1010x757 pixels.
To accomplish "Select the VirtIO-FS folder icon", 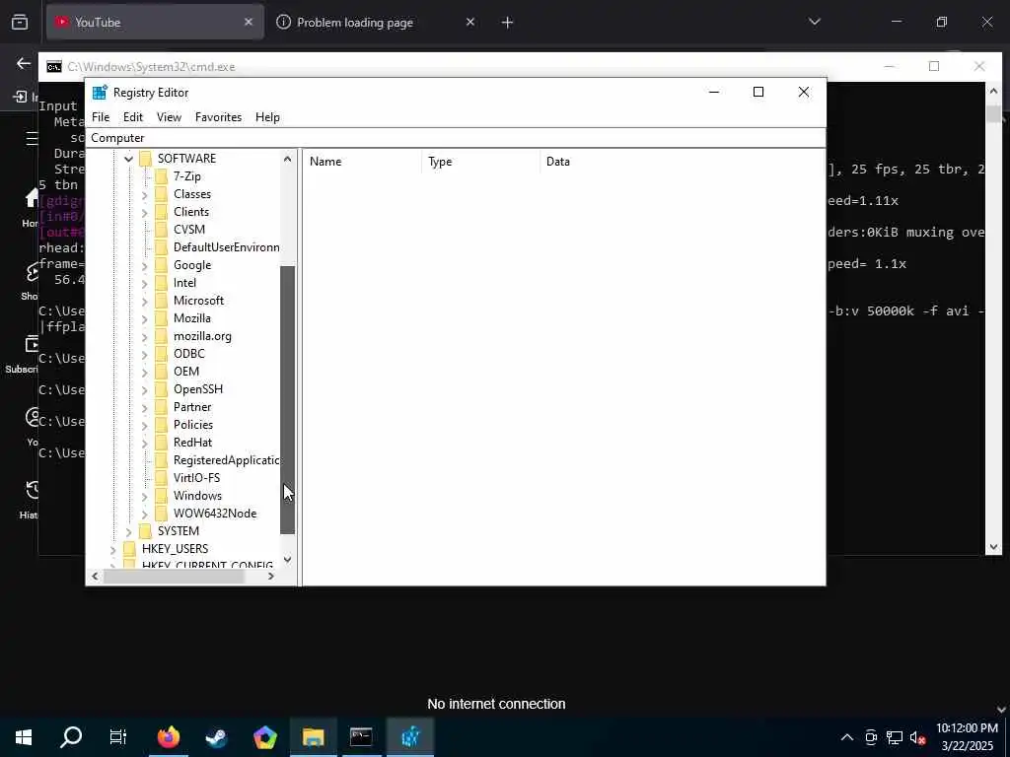I will tap(161, 478).
